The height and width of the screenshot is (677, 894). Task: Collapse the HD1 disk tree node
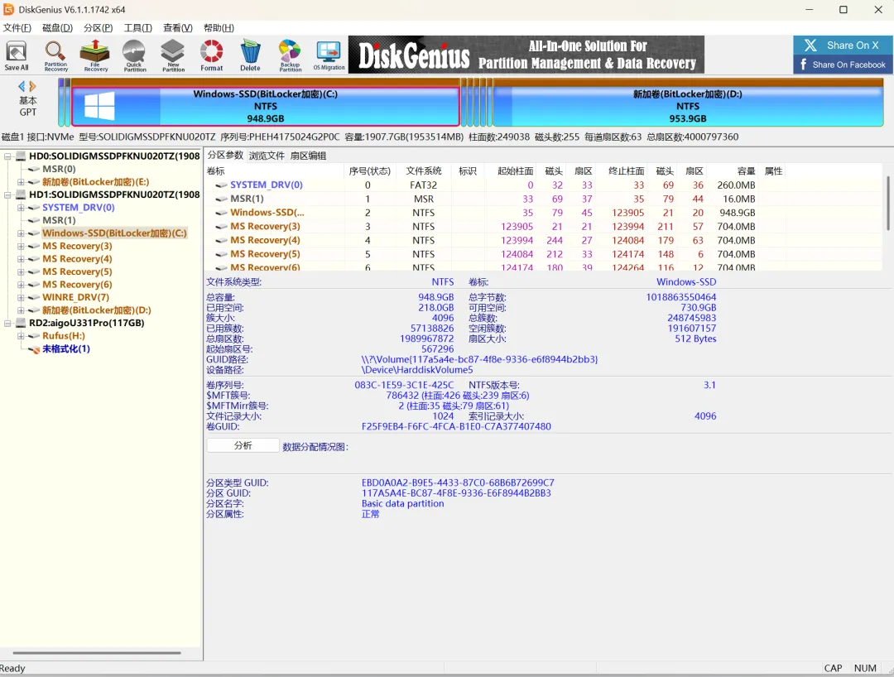pos(8,194)
